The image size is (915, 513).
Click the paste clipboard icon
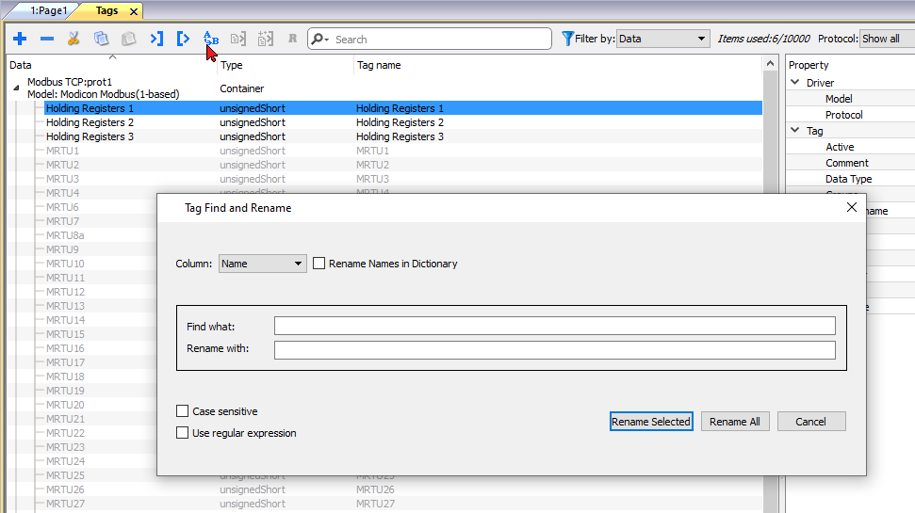128,39
